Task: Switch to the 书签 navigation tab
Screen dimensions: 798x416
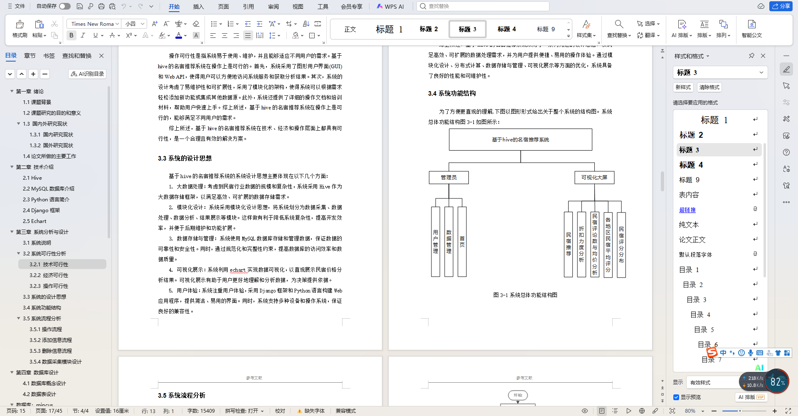Action: coord(49,56)
